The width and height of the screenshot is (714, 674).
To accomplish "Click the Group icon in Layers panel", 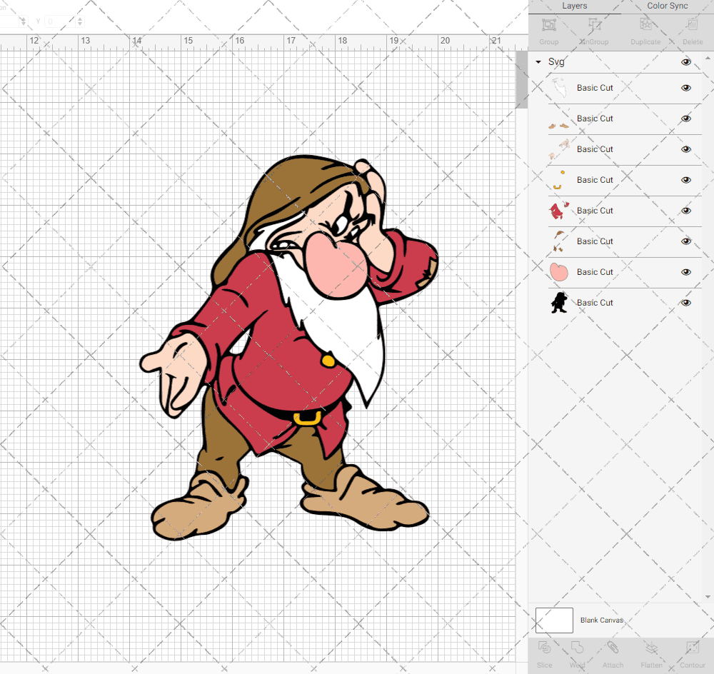I will pos(548,24).
